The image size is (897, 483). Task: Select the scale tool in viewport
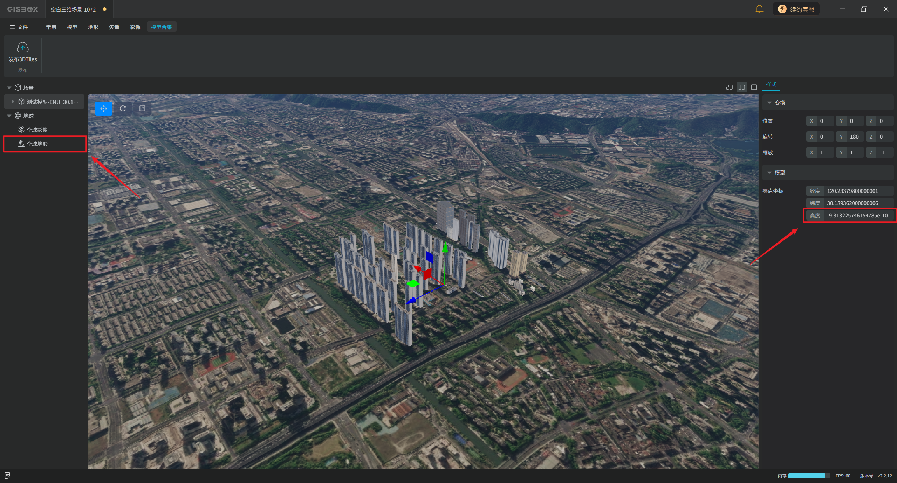pyautogui.click(x=142, y=108)
